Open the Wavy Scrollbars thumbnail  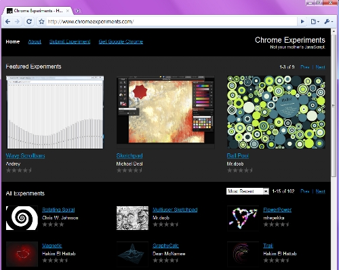[x=55, y=112]
